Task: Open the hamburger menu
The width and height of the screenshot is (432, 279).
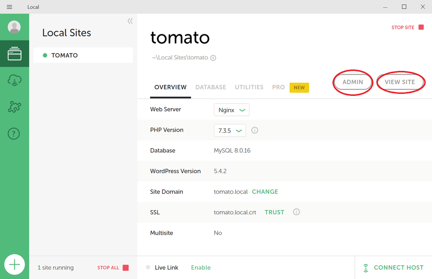Action: pos(9,7)
